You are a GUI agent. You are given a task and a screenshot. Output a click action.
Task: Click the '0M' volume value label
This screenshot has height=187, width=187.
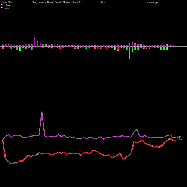[x=179, y=137]
